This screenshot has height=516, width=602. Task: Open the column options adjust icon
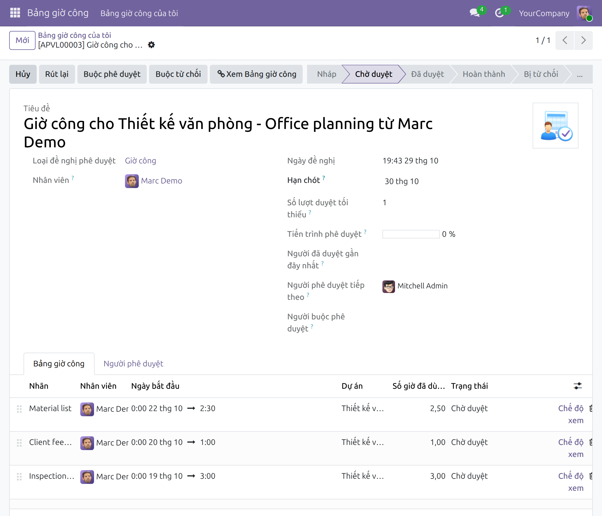[x=578, y=386]
